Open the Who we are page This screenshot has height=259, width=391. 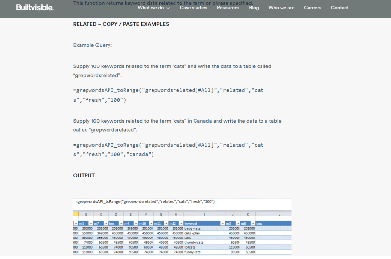tap(282, 8)
